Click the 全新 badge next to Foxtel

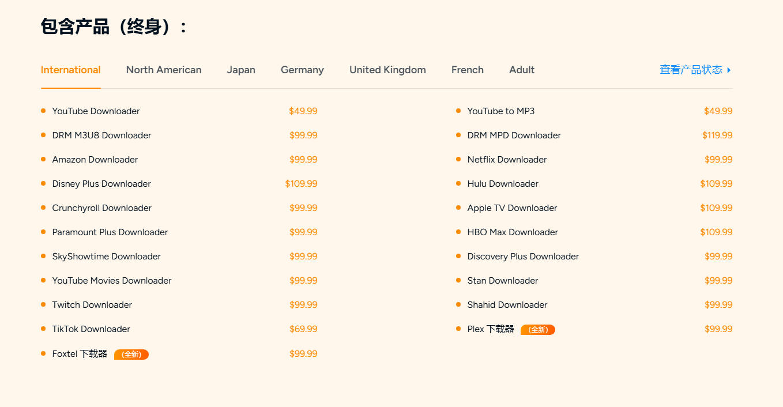[x=131, y=355]
